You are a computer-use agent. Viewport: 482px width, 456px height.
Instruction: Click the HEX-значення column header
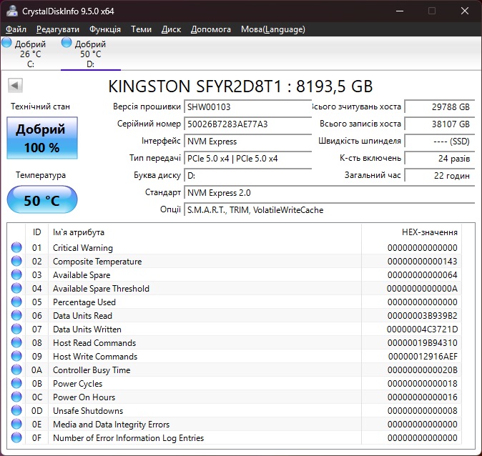point(429,232)
